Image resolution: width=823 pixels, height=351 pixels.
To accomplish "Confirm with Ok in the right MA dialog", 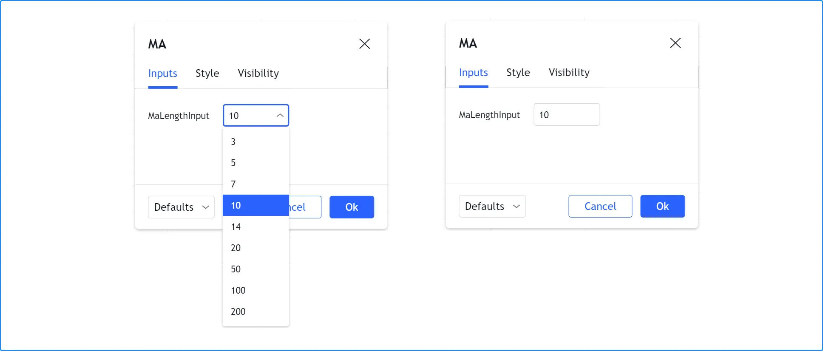I will point(662,206).
